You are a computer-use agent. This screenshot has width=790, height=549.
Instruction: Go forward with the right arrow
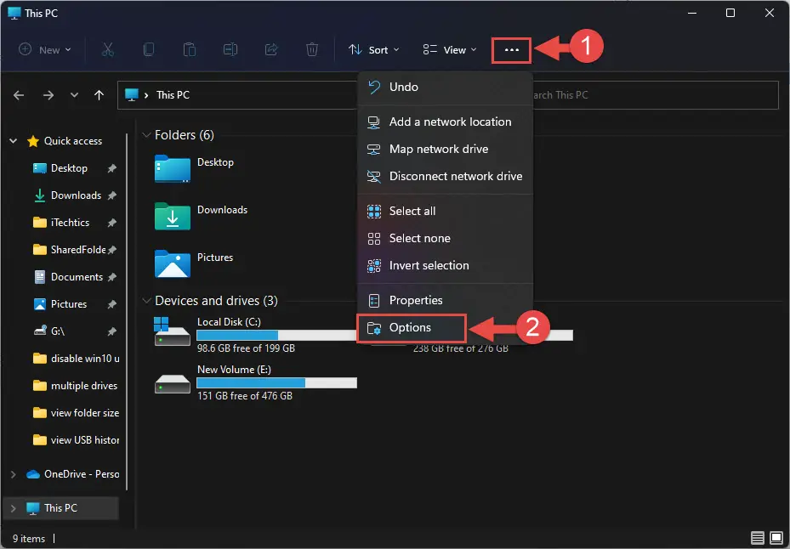coord(48,95)
